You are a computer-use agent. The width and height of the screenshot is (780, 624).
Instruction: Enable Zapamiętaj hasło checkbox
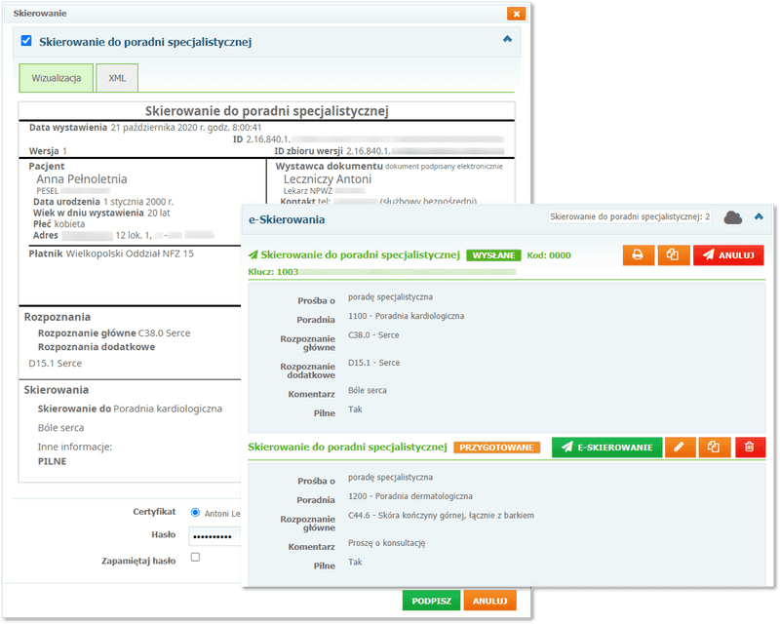[x=196, y=558]
